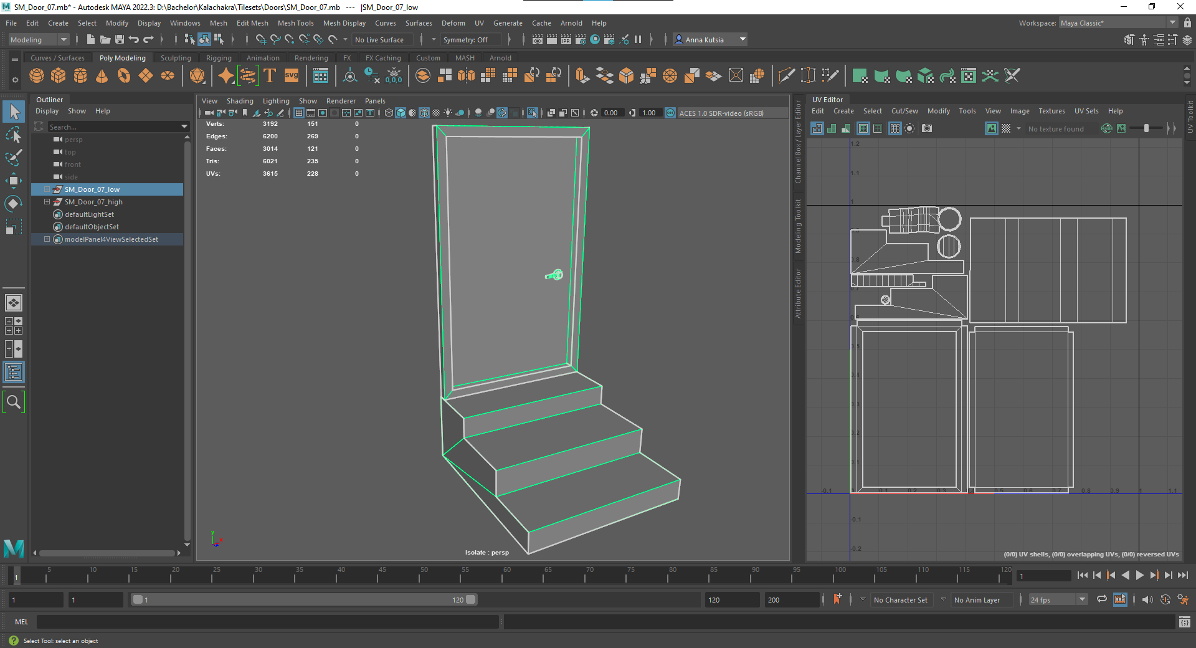Undo using the status line arrow icon

click(x=134, y=39)
